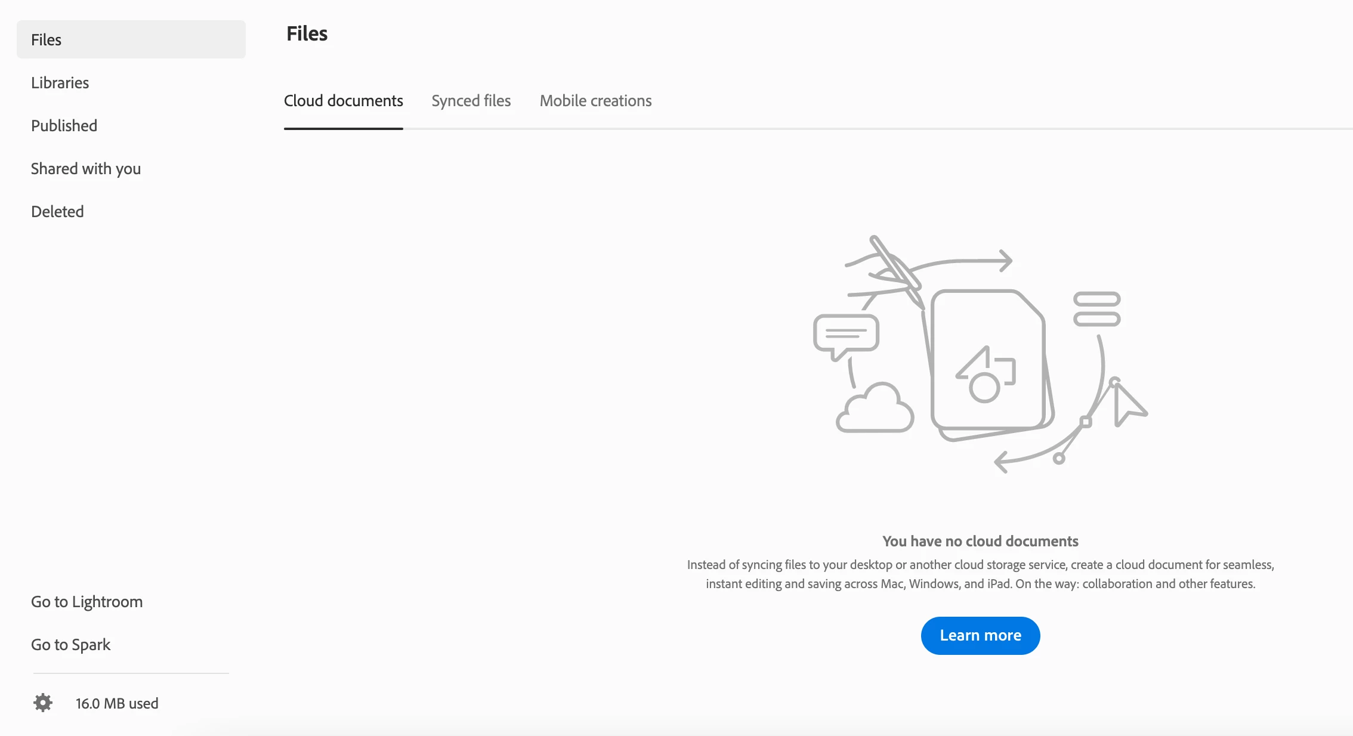Open Libraries in the sidebar

click(x=60, y=83)
